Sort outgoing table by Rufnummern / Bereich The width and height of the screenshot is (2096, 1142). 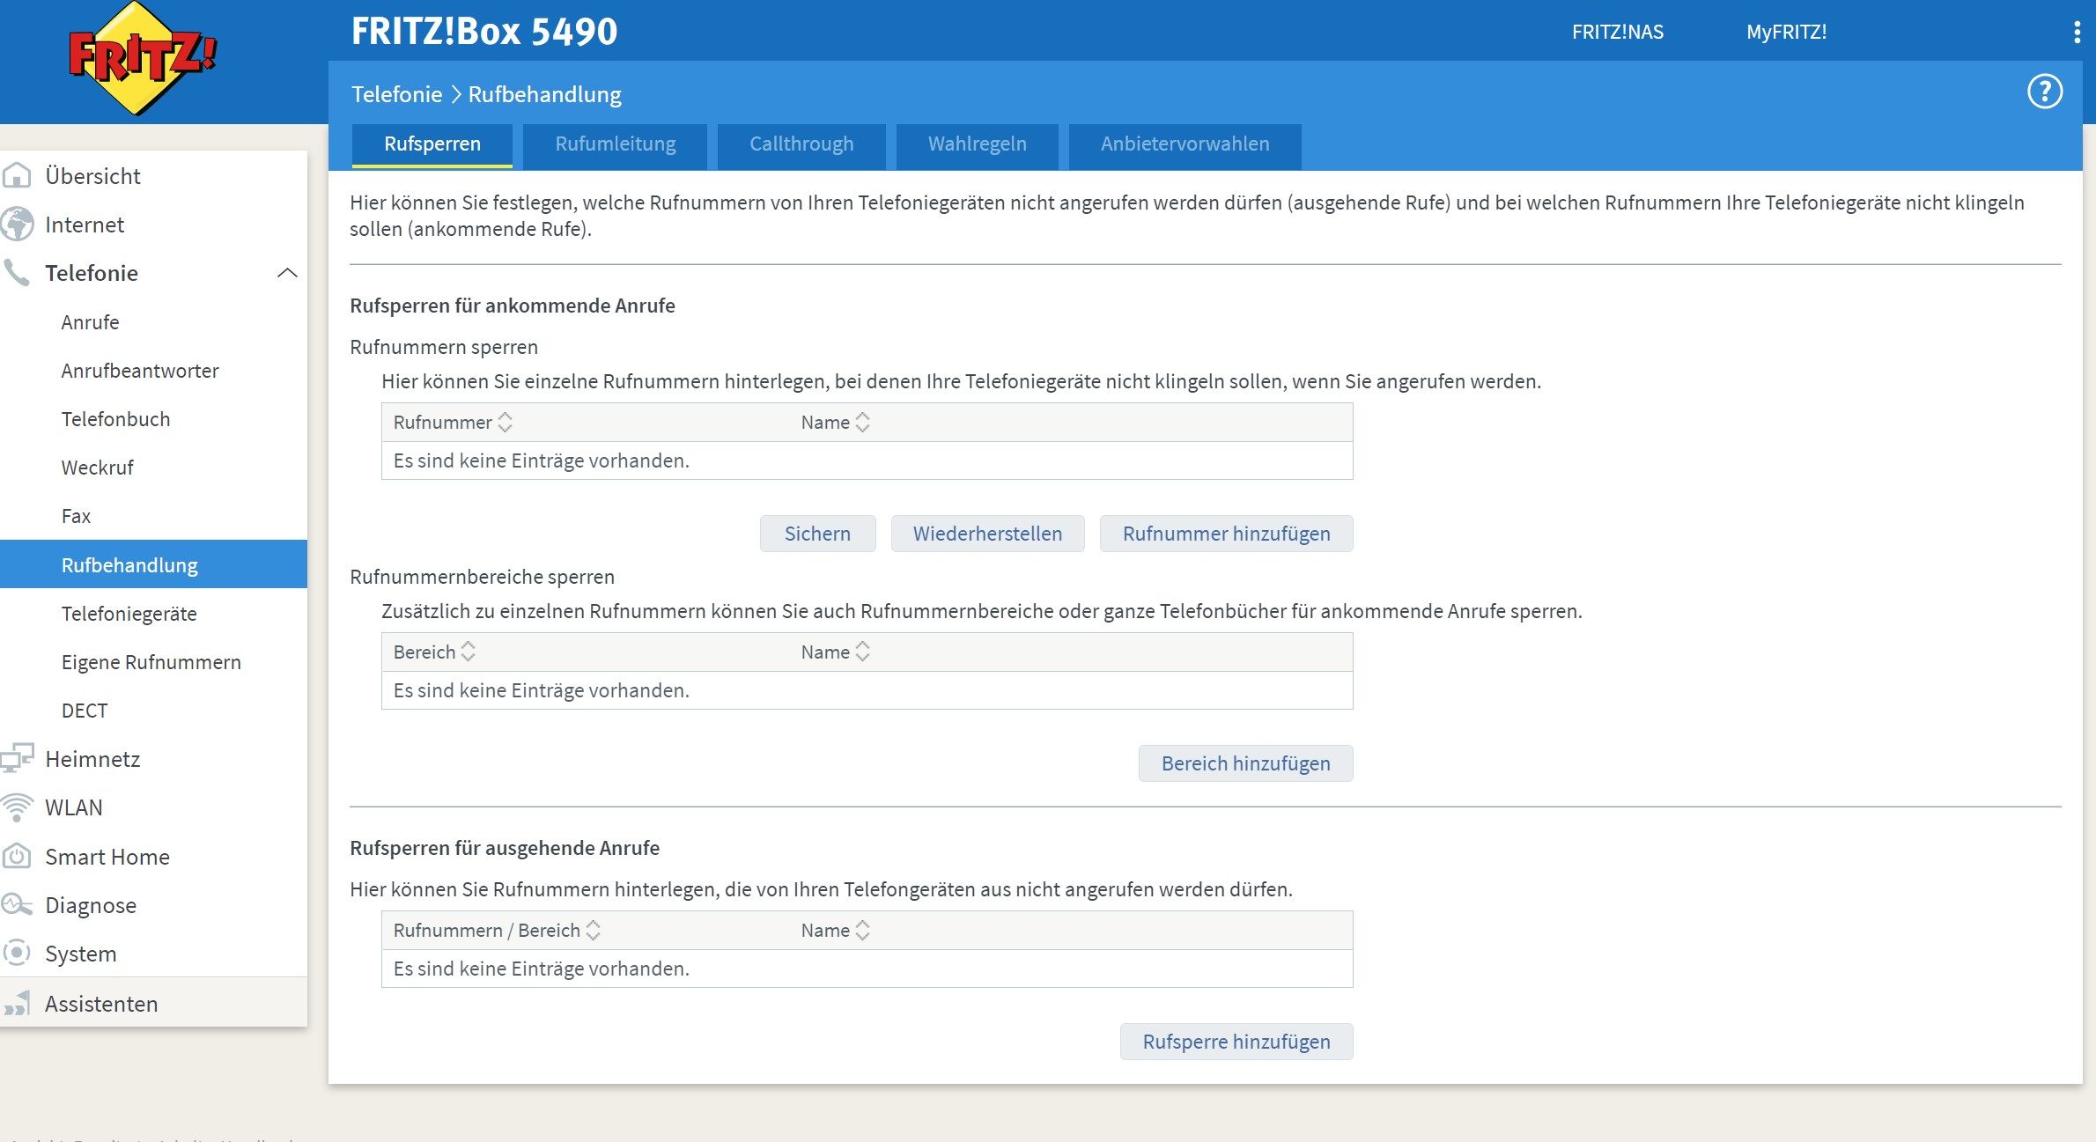point(594,931)
